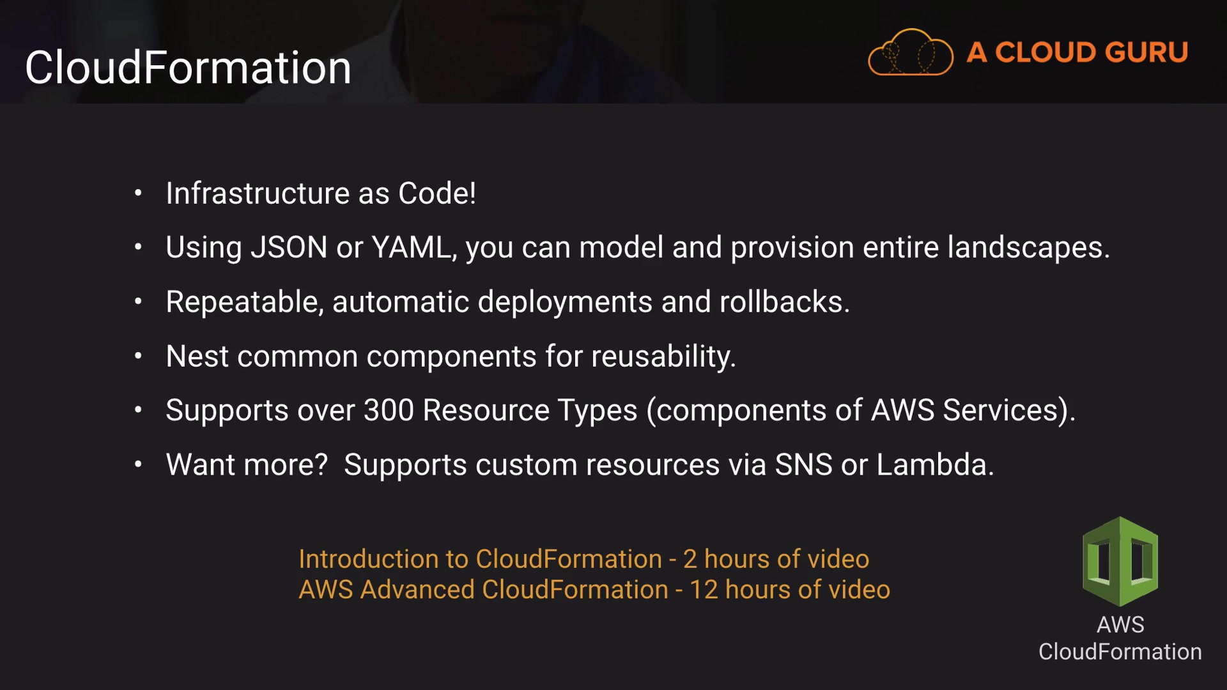This screenshot has height=690, width=1227.
Task: Click the green AWS CloudFormation service icon
Action: [1120, 562]
